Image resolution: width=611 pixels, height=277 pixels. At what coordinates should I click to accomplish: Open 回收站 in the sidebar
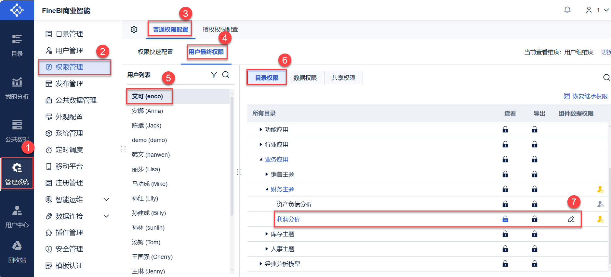17,252
